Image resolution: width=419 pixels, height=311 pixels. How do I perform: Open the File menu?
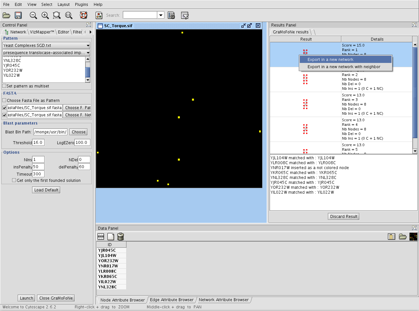pos(6,5)
